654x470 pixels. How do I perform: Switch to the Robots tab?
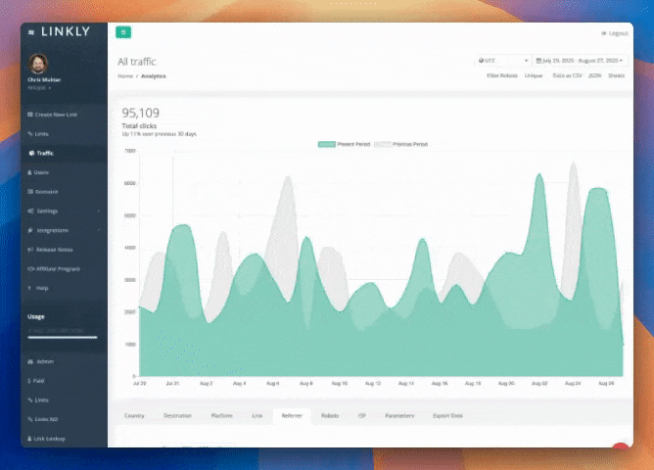click(329, 415)
